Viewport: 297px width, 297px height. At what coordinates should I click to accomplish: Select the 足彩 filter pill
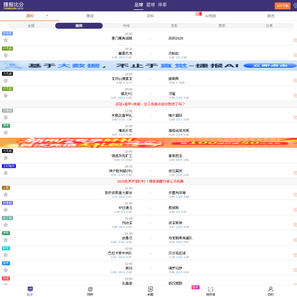pyautogui.click(x=174, y=26)
